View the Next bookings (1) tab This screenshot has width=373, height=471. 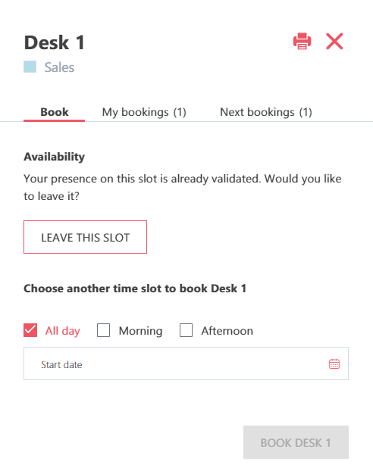[266, 112]
